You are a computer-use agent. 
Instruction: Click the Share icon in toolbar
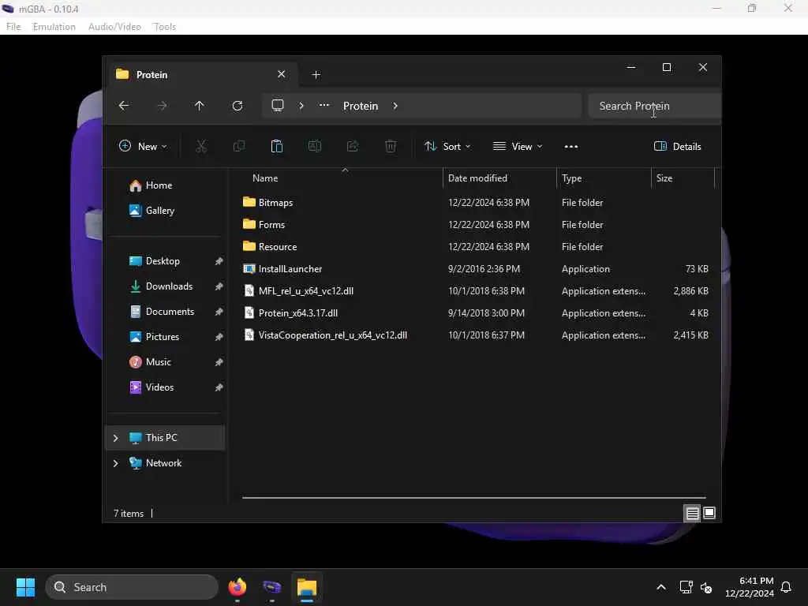tap(353, 146)
